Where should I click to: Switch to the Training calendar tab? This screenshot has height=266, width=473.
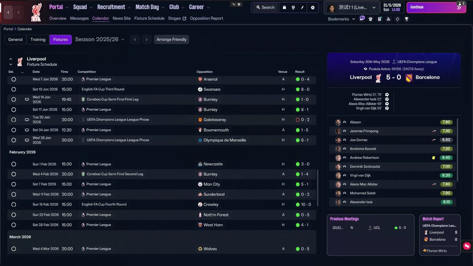point(38,40)
